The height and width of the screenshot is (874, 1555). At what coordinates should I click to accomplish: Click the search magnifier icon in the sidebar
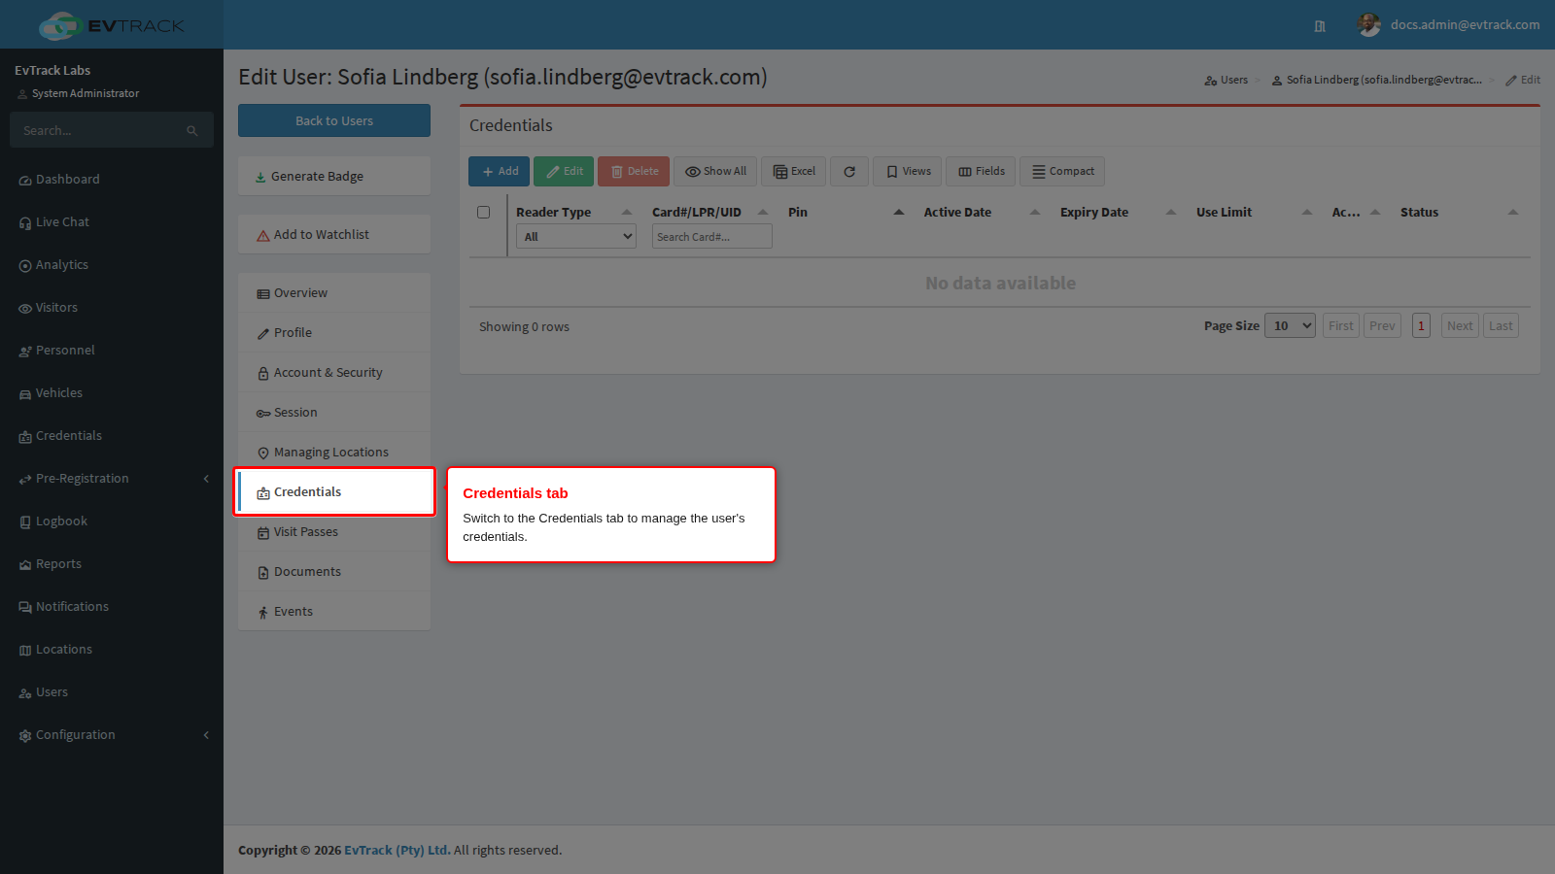(x=192, y=131)
